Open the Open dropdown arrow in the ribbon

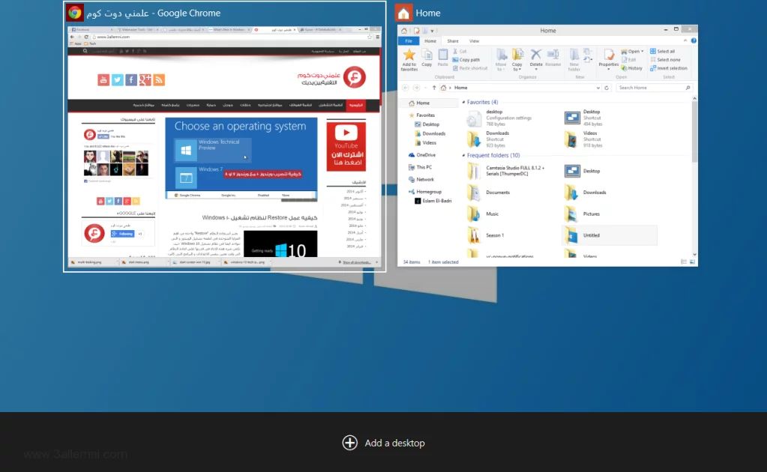click(x=642, y=52)
